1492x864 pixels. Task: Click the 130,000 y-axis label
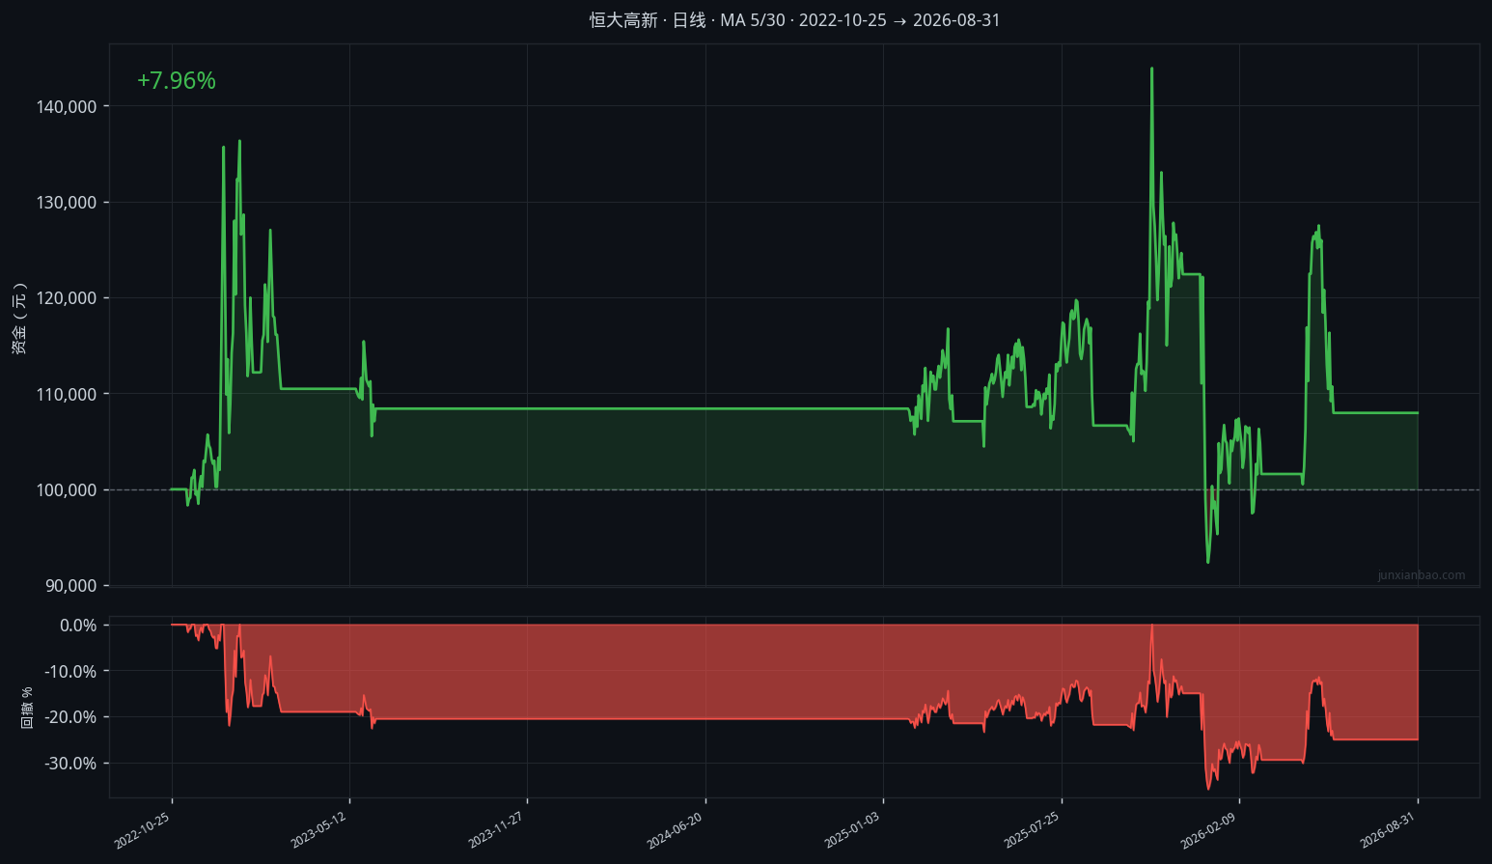click(x=67, y=203)
